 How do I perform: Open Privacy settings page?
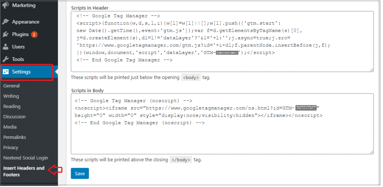tap(11, 148)
